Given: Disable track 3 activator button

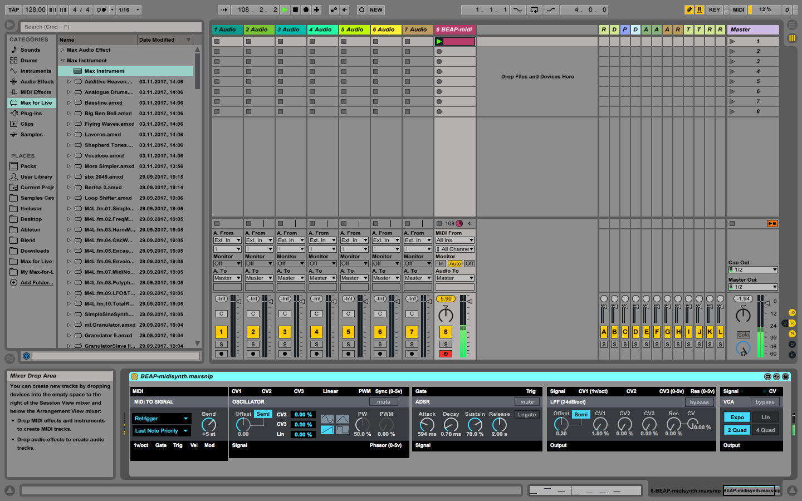Looking at the screenshot, I should pyautogui.click(x=285, y=332).
